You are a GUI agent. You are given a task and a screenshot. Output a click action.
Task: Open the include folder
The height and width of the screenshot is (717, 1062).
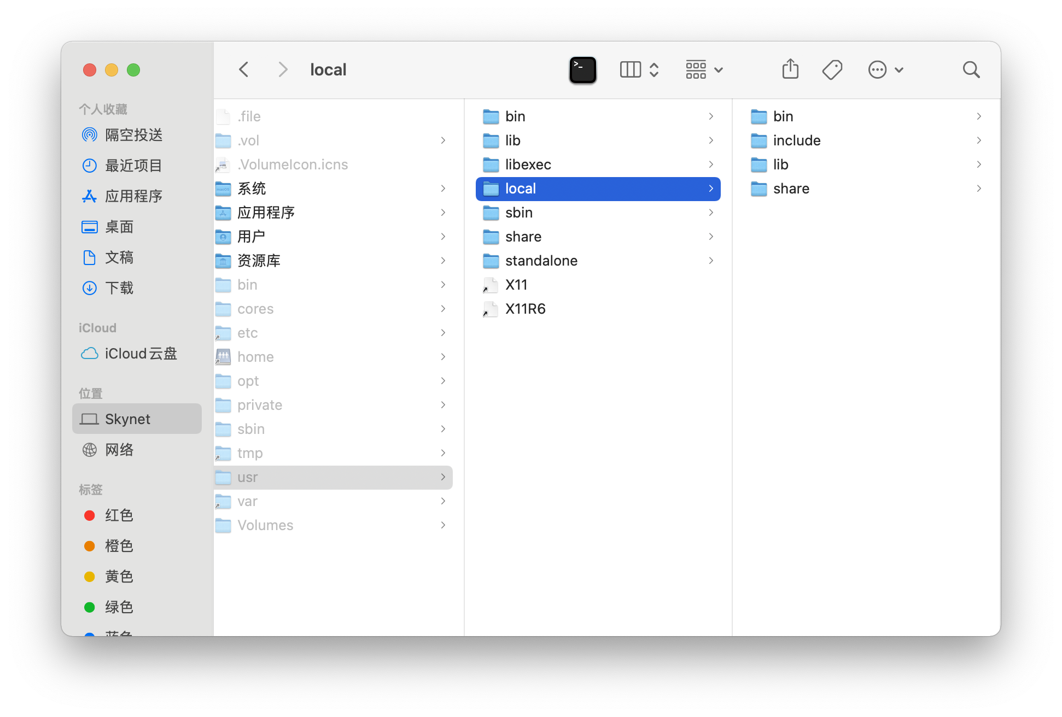(x=796, y=140)
